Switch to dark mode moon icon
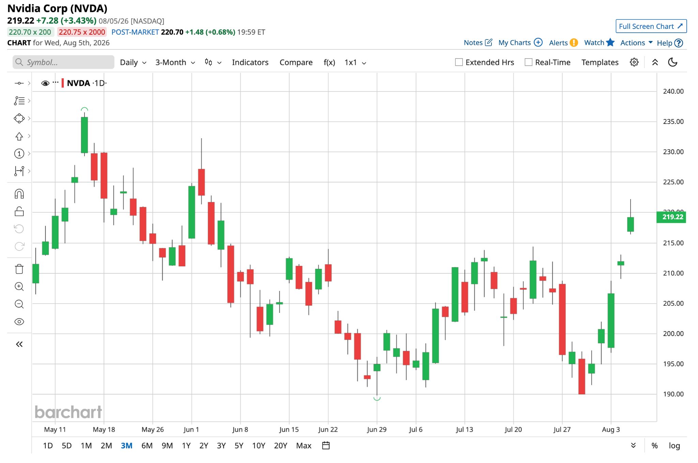Screen dimensions: 698x463 click(x=672, y=62)
